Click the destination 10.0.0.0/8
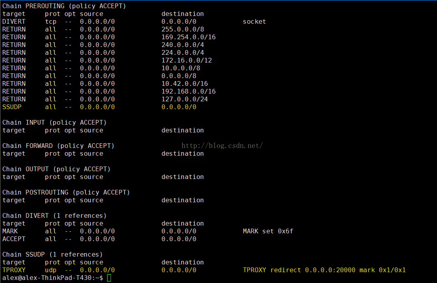 coord(180,68)
